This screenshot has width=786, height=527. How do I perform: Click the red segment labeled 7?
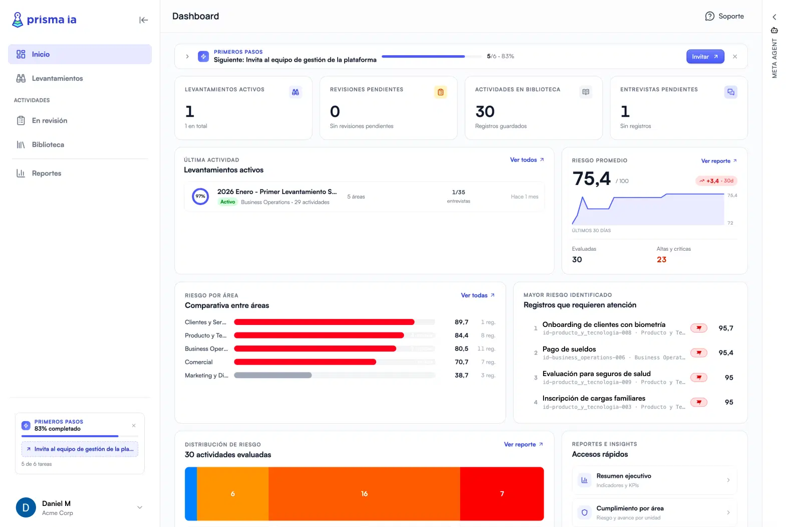coord(502,494)
